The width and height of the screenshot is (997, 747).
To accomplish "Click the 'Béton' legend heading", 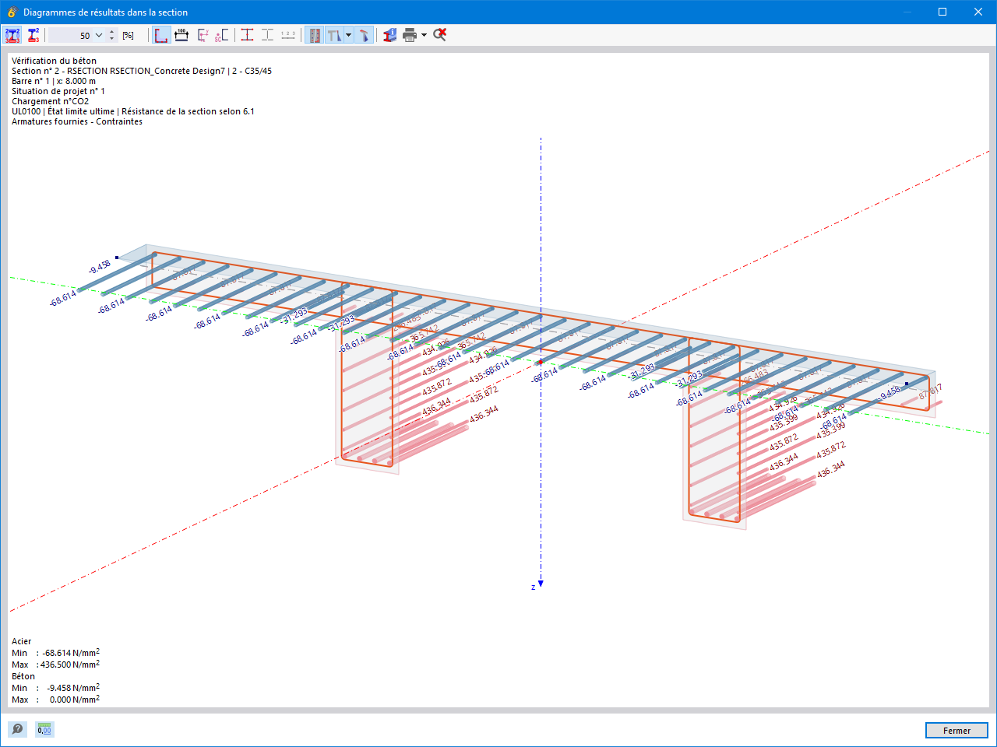I will pyautogui.click(x=23, y=676).
